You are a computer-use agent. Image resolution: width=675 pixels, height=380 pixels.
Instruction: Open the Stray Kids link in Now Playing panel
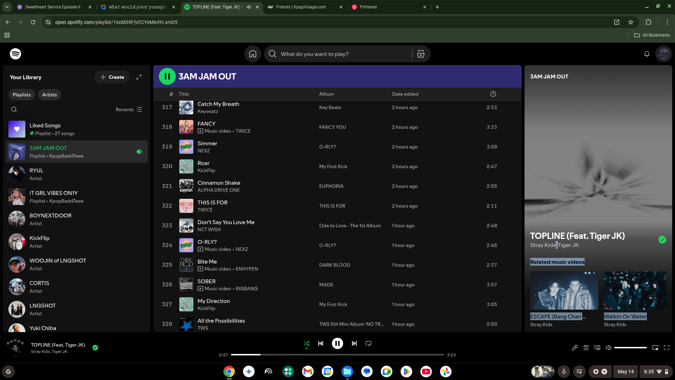coord(542,245)
